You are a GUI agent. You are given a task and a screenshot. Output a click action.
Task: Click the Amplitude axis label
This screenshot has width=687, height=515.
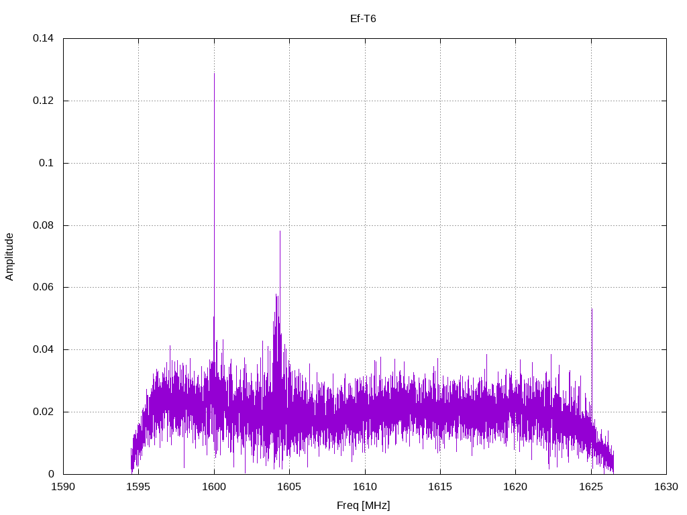coord(9,257)
